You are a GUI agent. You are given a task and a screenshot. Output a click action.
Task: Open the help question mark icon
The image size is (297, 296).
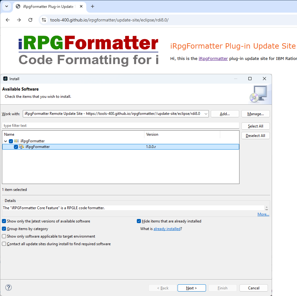[9, 288]
